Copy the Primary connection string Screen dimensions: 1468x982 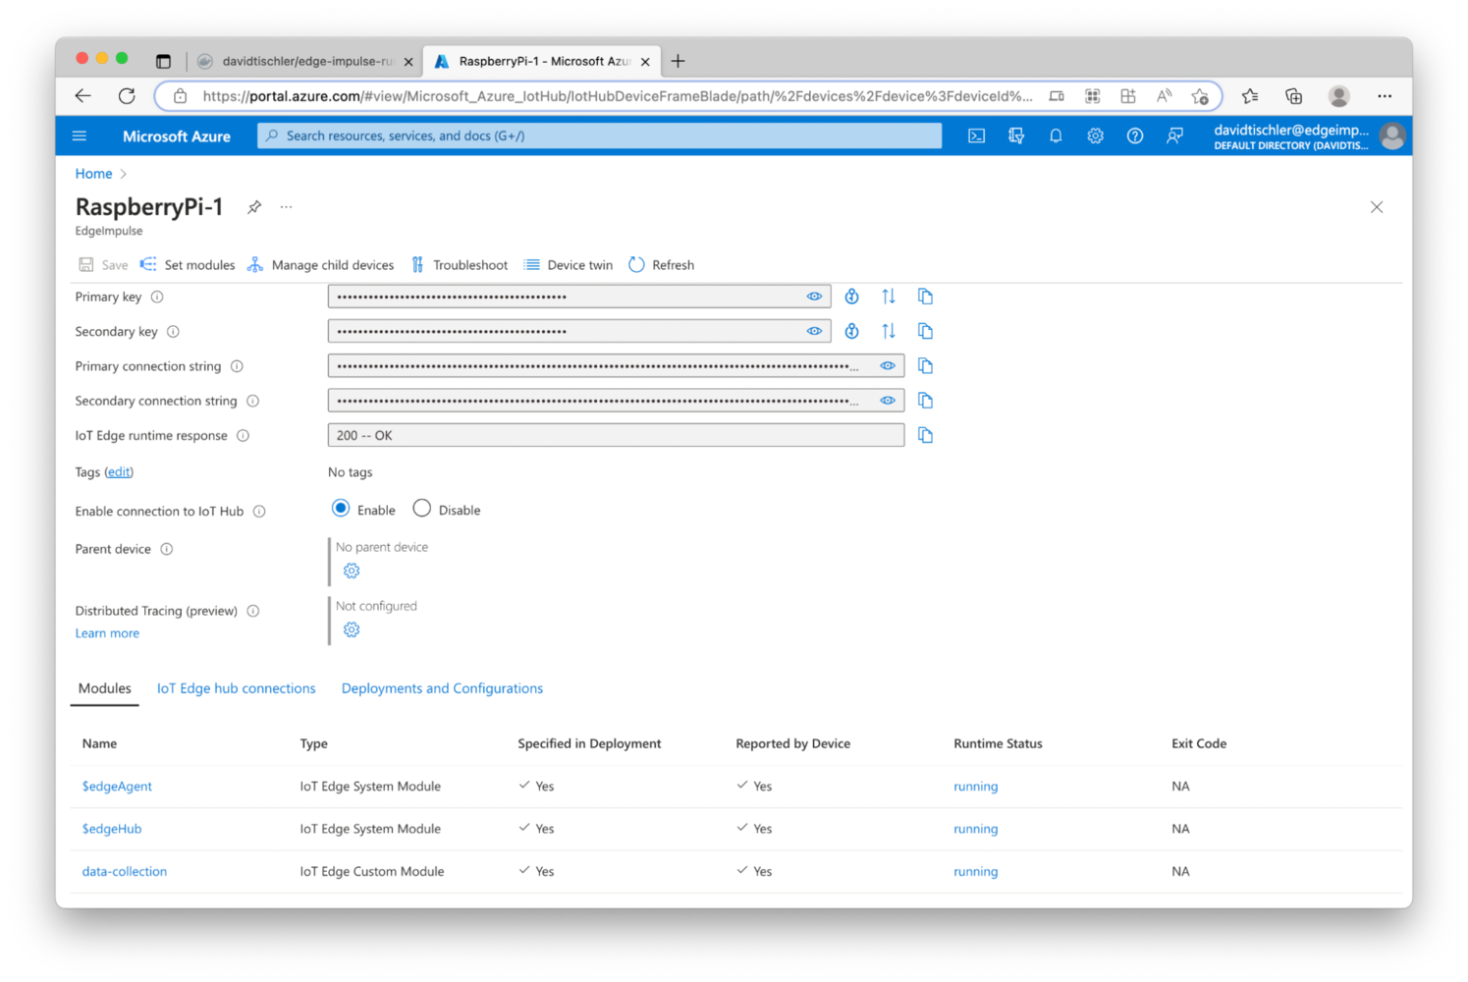925,365
